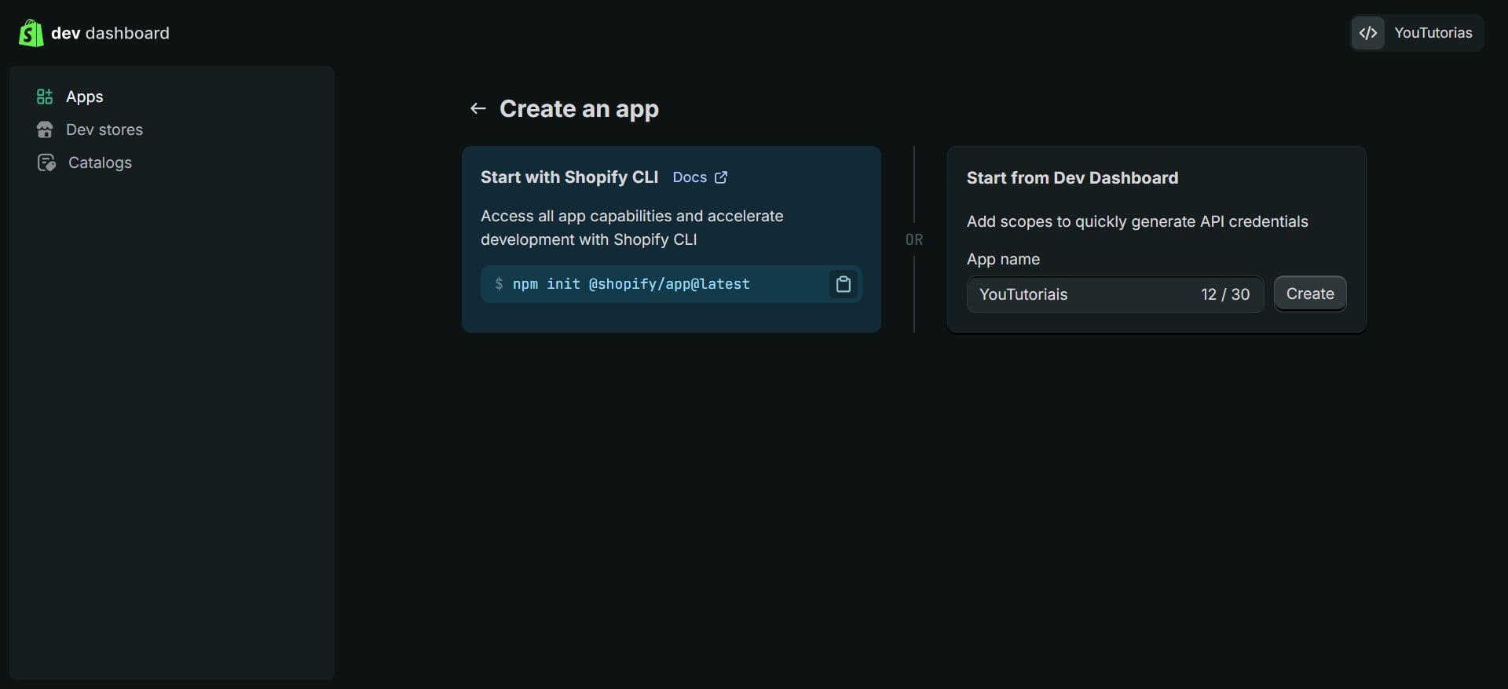Click the dev dashboard title
The width and height of the screenshot is (1508, 689).
pyautogui.click(x=110, y=33)
